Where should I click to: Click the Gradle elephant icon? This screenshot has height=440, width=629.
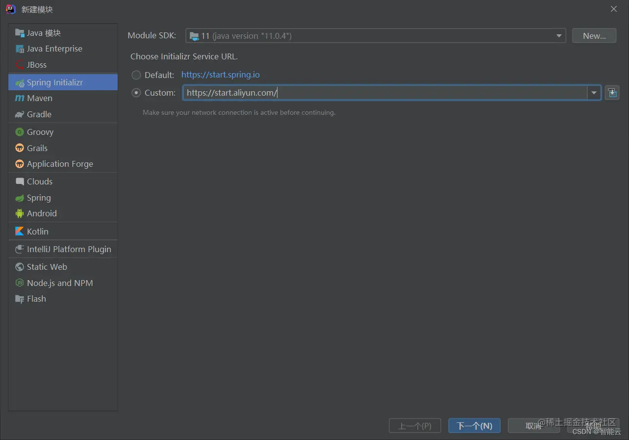point(20,114)
